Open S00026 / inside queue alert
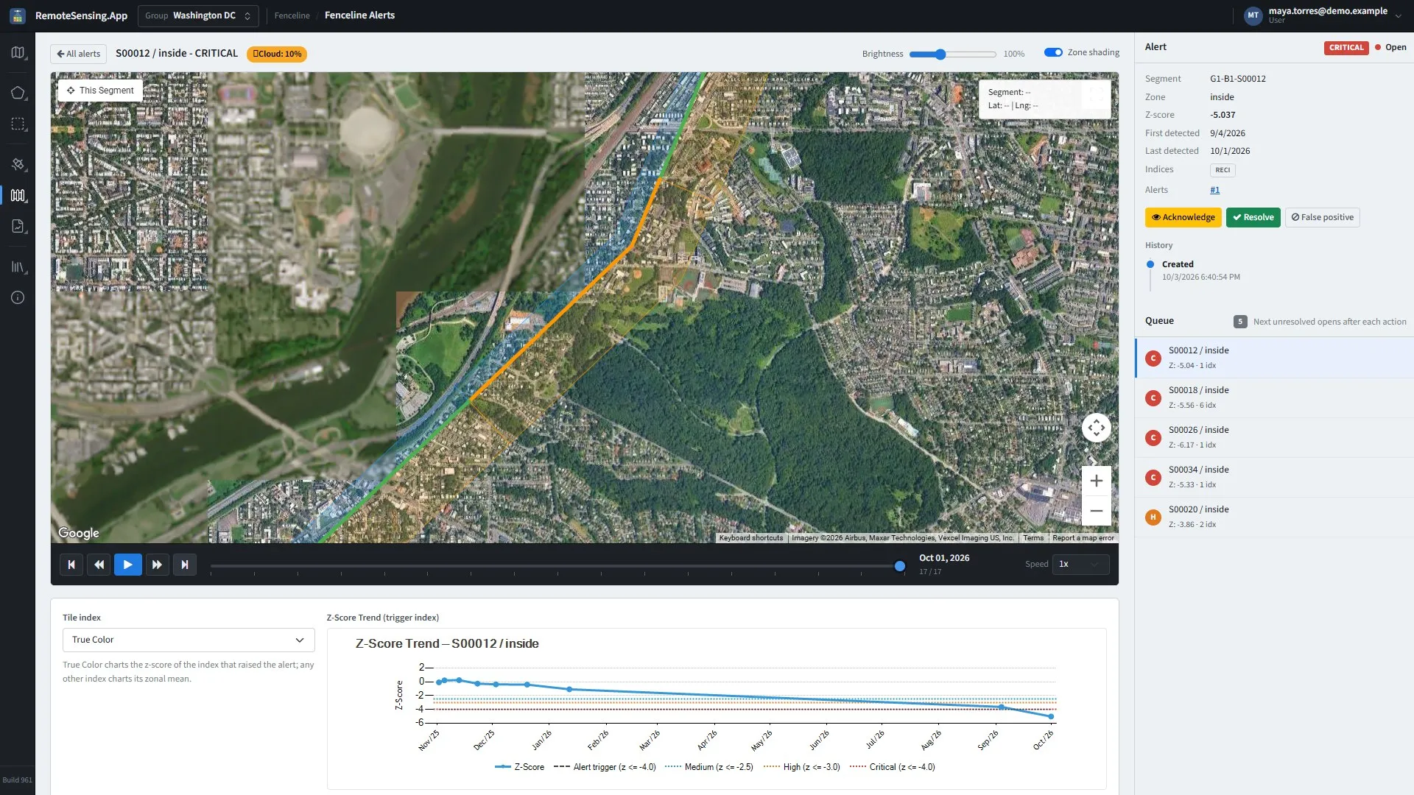Viewport: 1414px width, 795px height. [1274, 437]
